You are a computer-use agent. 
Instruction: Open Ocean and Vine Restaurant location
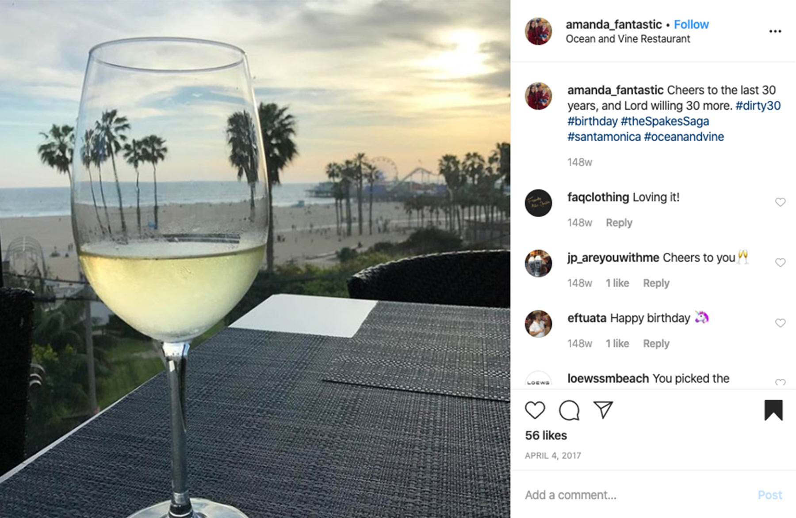coord(628,39)
